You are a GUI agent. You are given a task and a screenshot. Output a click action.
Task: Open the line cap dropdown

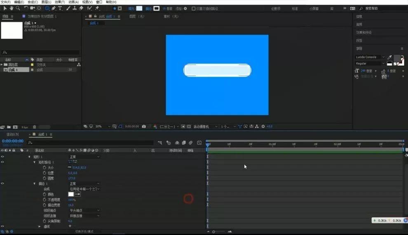tap(84, 210)
